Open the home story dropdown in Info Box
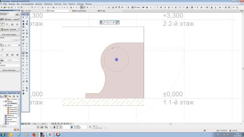This screenshot has height=137, width=244. 15,40
